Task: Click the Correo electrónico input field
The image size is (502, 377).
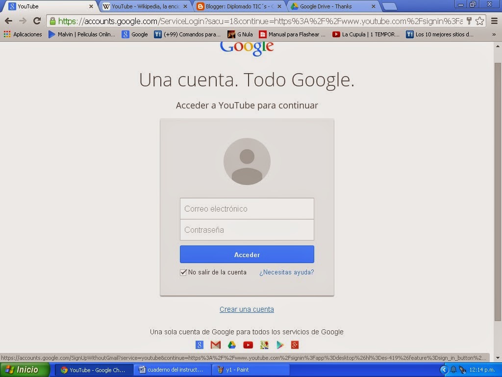Action: [247, 209]
